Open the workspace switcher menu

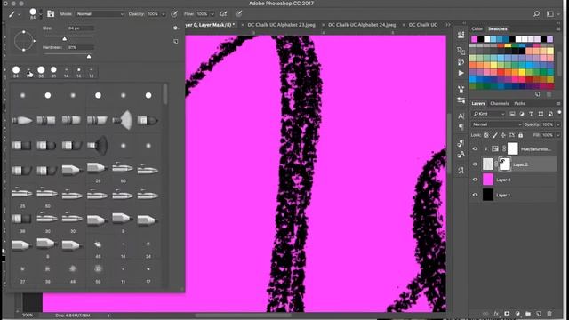[552, 14]
